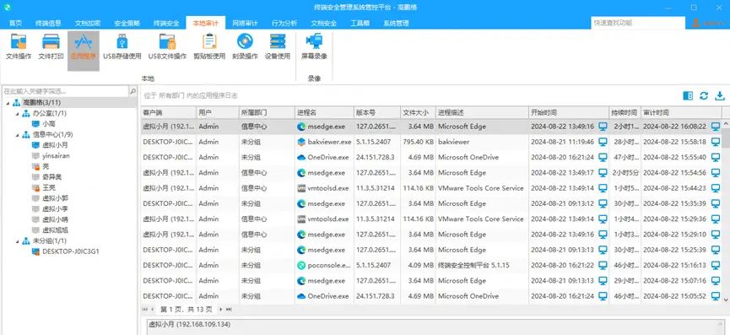730x335 pixels.
Task: Go to next page of logs
Action: (x=220, y=310)
